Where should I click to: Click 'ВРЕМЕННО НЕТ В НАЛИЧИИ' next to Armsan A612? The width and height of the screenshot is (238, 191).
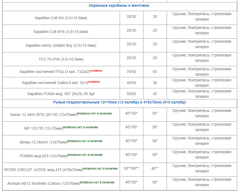point(97,183)
